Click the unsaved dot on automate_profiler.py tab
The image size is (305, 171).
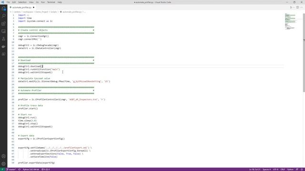tap(34, 8)
